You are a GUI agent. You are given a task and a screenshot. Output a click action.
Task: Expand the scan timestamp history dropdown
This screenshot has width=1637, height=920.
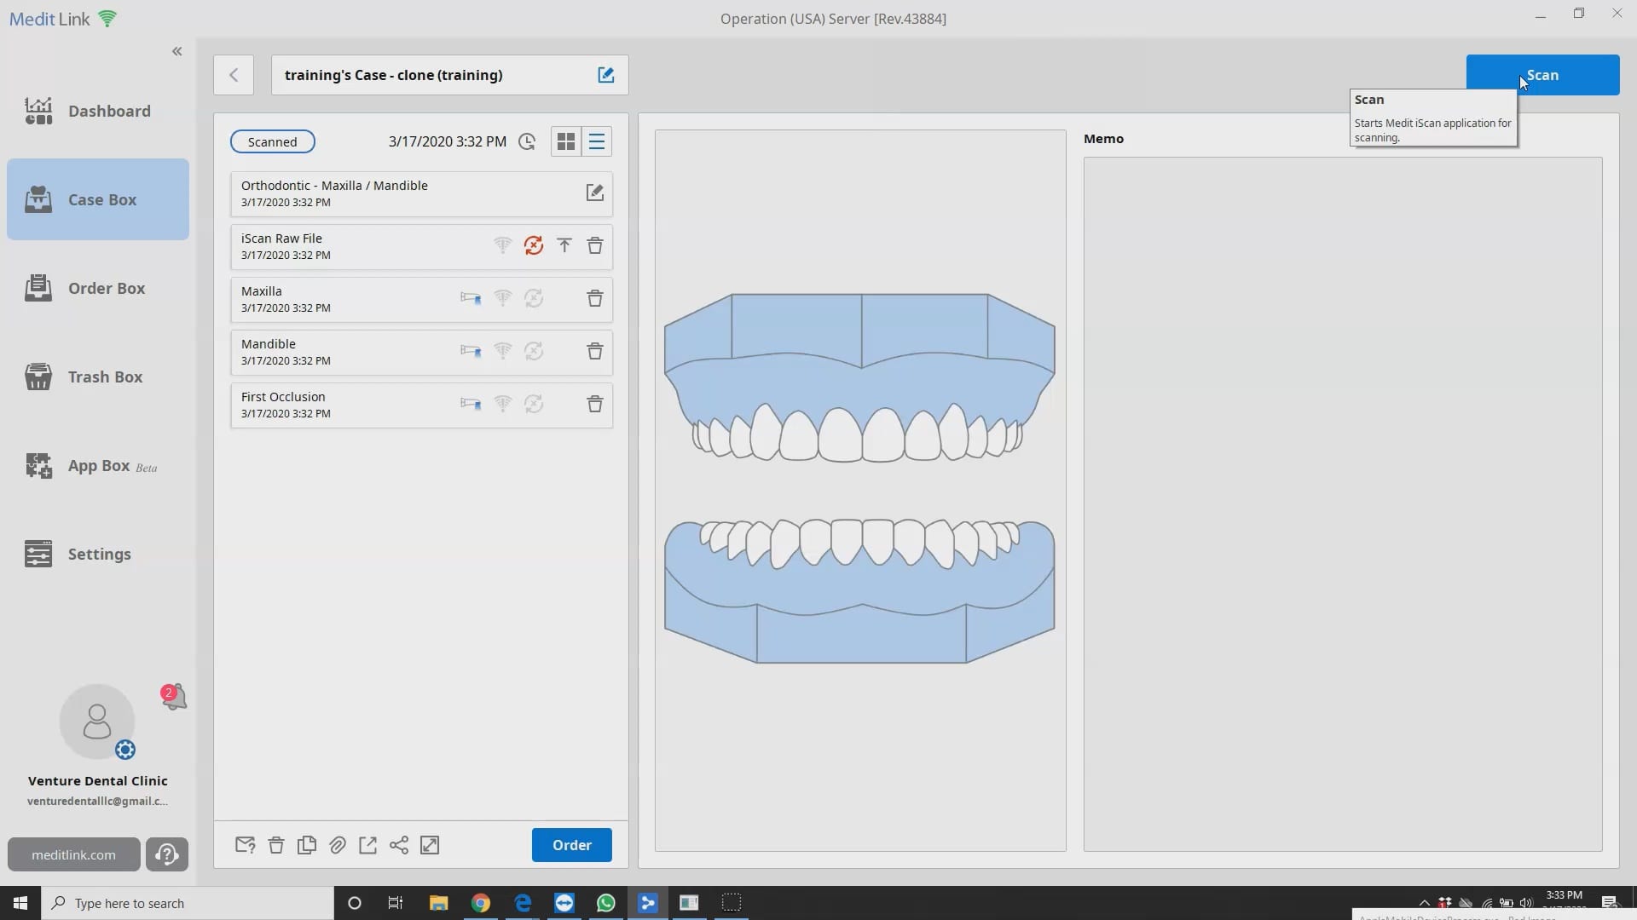coord(526,141)
